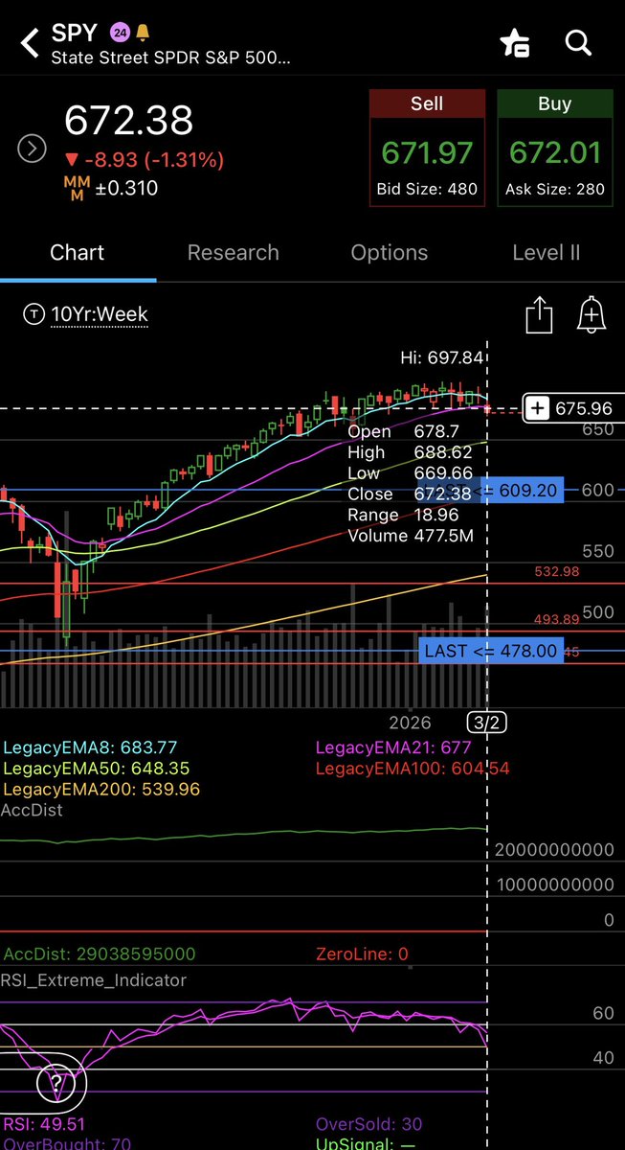Screen dimensions: 625x1150
Task: Tap the question mark help icon
Action: pyautogui.click(x=56, y=1084)
